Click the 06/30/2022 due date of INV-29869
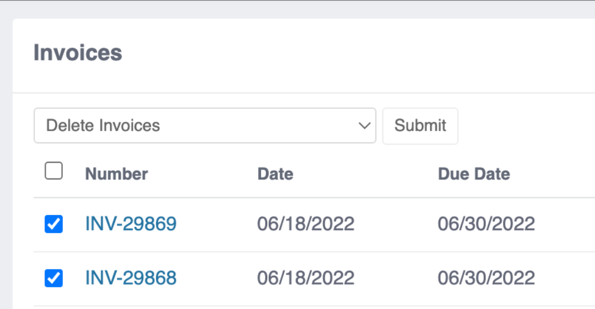Viewport: 595px width, 309px height. [x=486, y=223]
